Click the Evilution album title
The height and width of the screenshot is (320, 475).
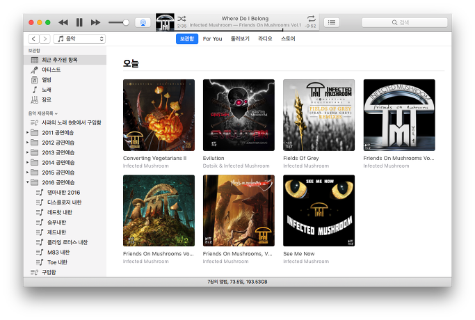[214, 158]
